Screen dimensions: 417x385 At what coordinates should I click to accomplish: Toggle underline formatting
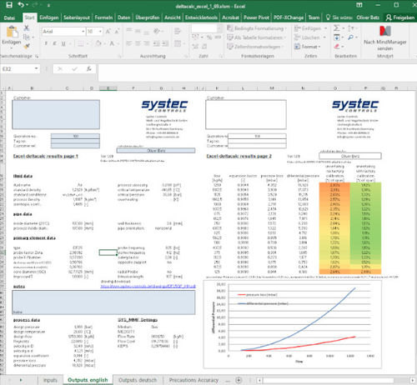63,43
